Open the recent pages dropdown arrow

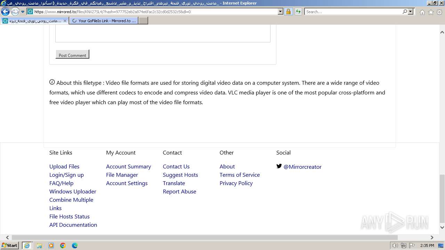coord(23,12)
